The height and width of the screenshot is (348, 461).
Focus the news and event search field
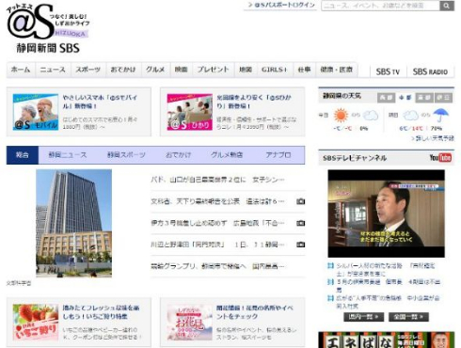(380, 6)
